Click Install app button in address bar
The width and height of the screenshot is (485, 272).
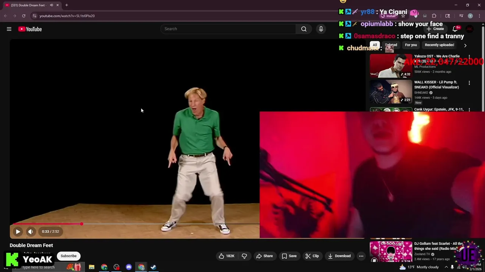(x=388, y=16)
